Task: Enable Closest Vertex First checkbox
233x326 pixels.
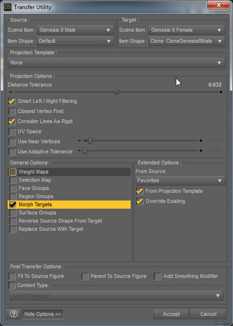Action: (12, 111)
